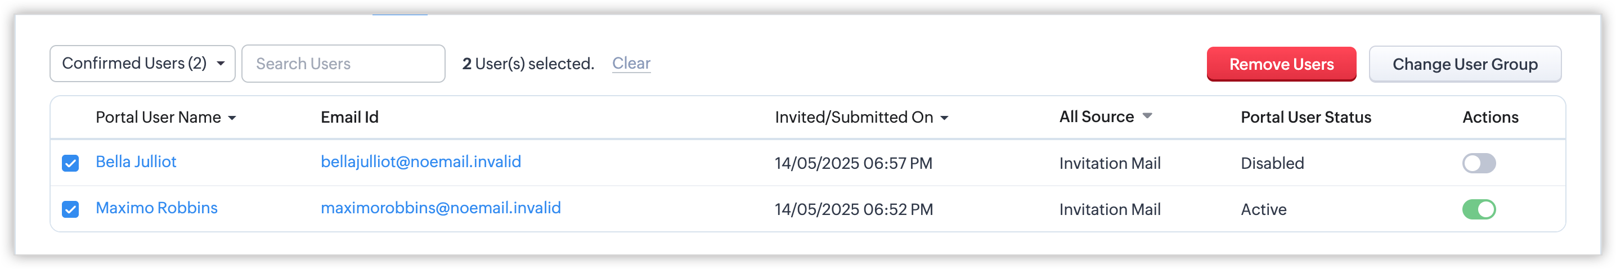Open the Confirmed Users (2) dropdown
This screenshot has height=269, width=1616.
142,64
